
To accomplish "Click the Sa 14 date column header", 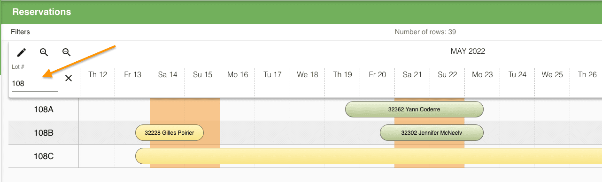I will [x=168, y=74].
